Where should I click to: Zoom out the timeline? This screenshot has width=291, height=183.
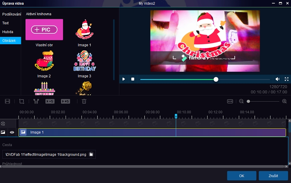[241, 102]
